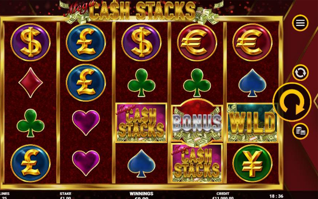Click the bottom Cash Stacks symbol on reel four
Viewport: 318px width, 199px height.
(197, 163)
